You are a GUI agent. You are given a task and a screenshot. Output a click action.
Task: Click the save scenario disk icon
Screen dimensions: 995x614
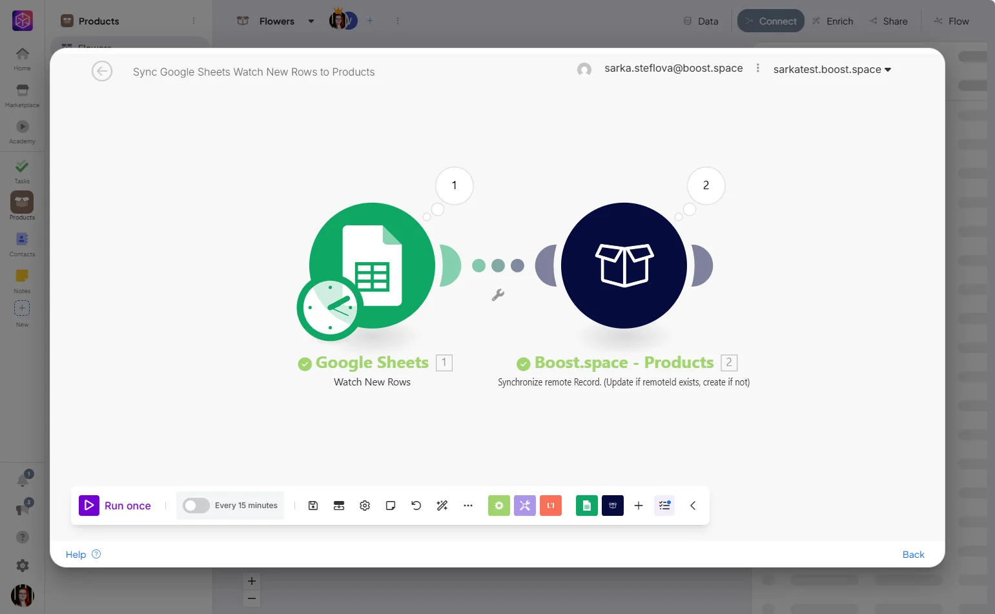click(313, 506)
